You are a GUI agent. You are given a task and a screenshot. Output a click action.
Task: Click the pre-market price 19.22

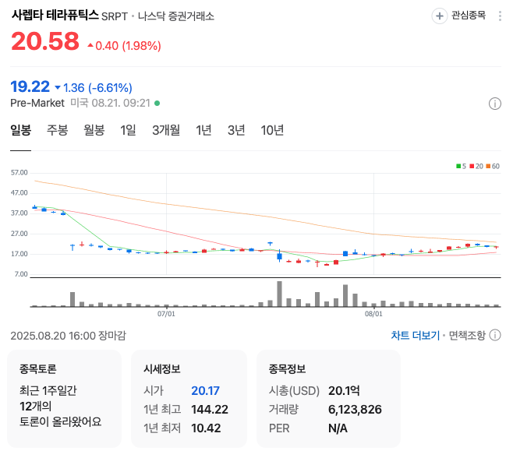(x=30, y=86)
